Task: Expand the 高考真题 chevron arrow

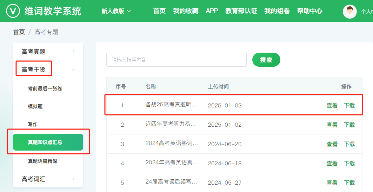Action: click(x=73, y=51)
